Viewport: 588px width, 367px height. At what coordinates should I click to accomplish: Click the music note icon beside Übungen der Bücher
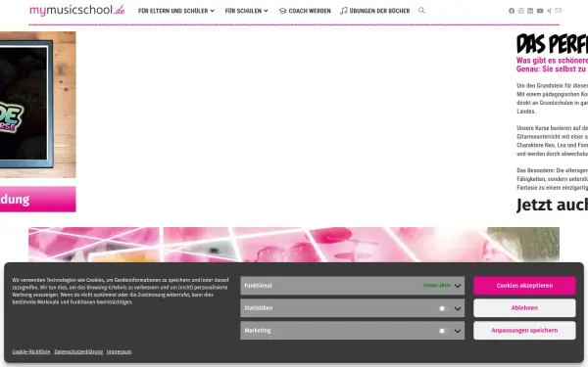click(x=344, y=11)
